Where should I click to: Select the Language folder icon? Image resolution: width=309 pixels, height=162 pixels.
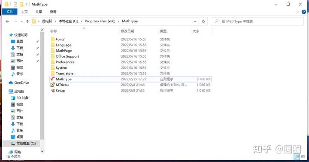pyautogui.click(x=53, y=45)
